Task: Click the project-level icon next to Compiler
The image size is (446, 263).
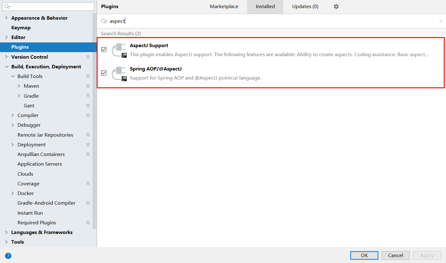Action: tap(88, 115)
